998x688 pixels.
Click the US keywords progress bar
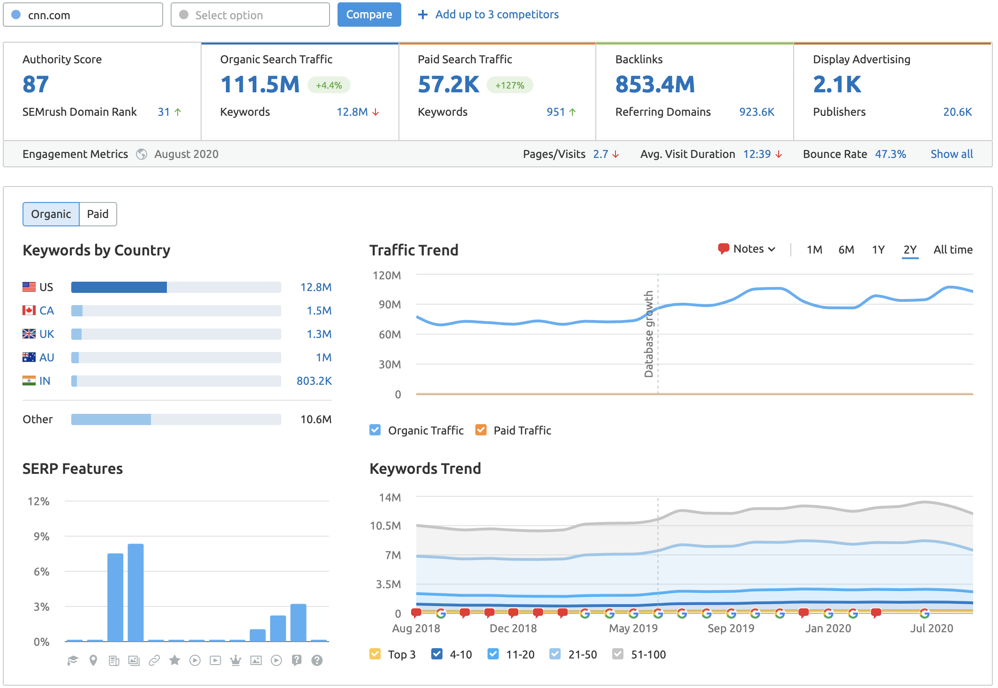176,287
